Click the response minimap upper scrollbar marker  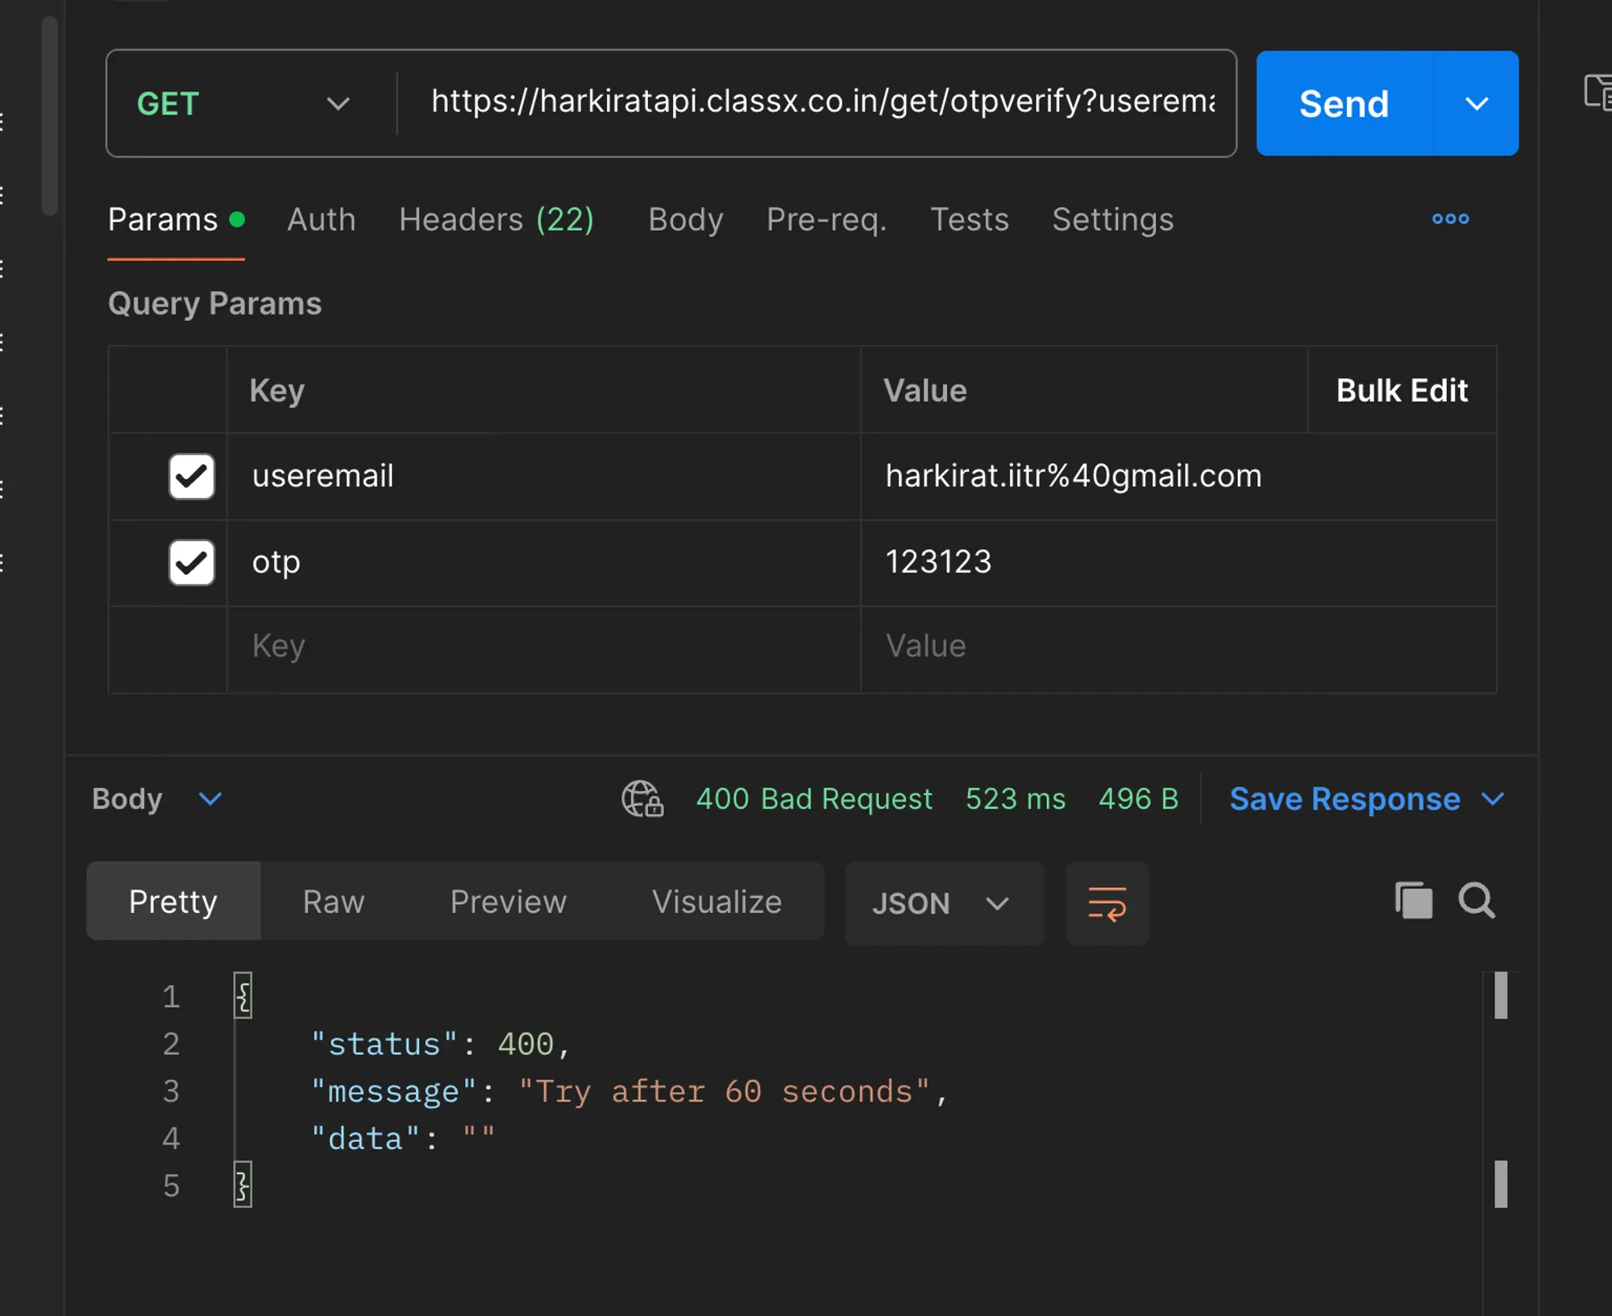1501,996
